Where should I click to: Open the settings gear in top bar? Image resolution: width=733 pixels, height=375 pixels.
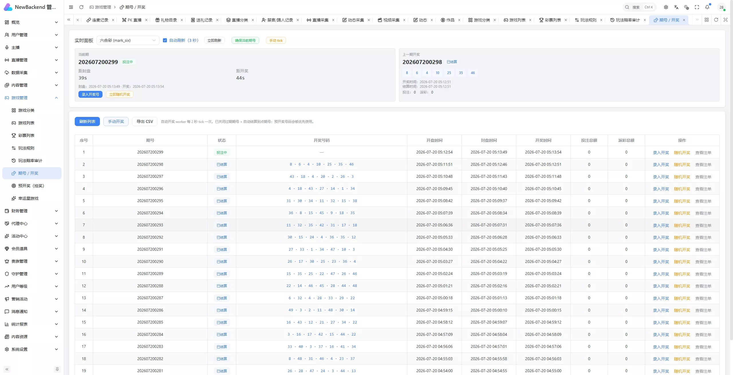(x=666, y=7)
